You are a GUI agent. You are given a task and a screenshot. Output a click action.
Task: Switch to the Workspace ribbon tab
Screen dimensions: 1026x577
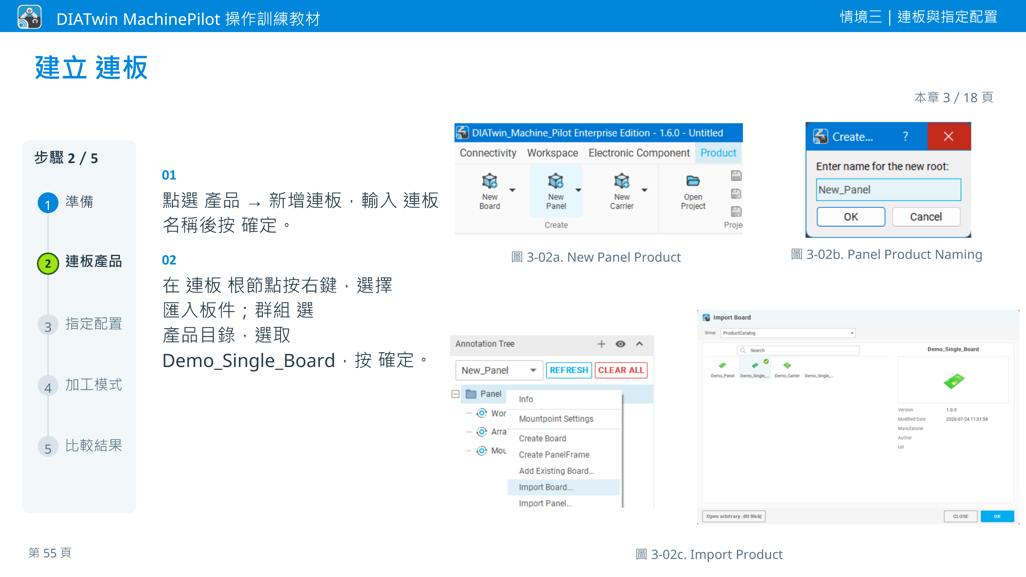click(552, 153)
